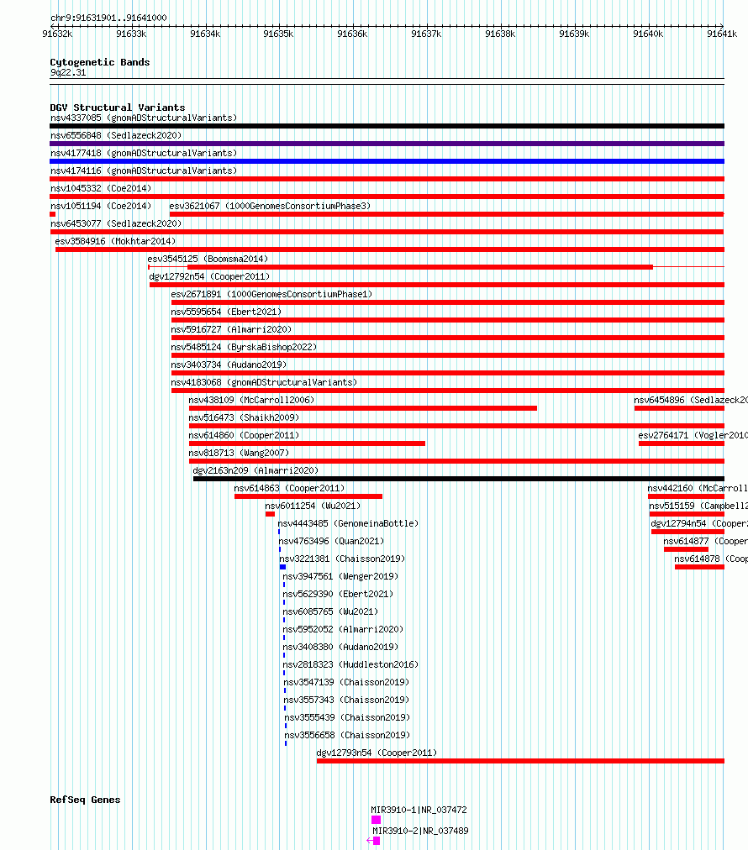Click nsv818713 (Wang2007) label
The image size is (748, 850).
tap(240, 453)
